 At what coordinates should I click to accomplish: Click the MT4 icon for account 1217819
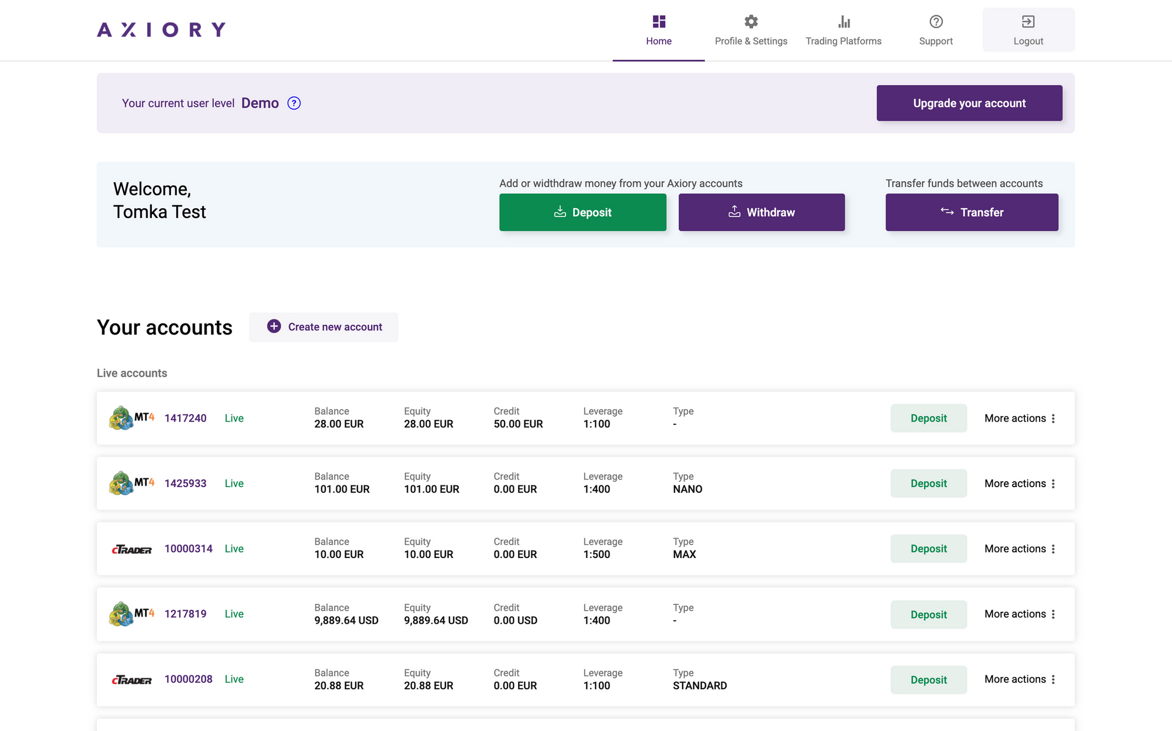[x=131, y=614]
